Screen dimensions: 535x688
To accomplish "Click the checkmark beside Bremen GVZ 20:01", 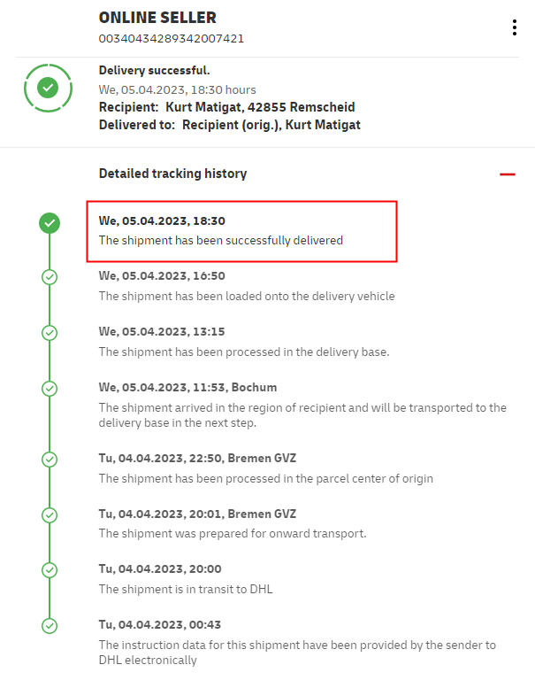I will (50, 514).
